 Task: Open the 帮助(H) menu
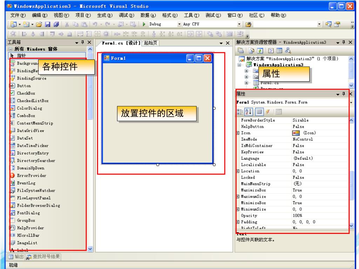tap(278, 15)
